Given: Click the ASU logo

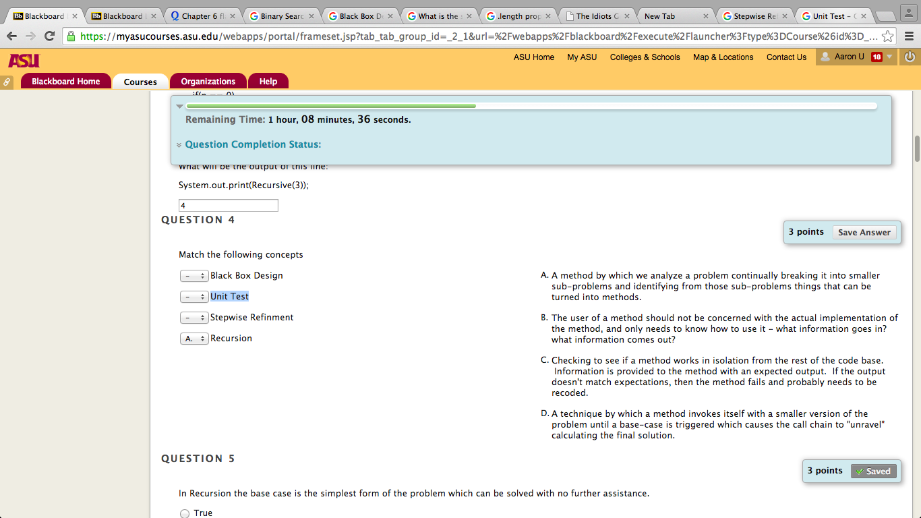Looking at the screenshot, I should (x=23, y=61).
